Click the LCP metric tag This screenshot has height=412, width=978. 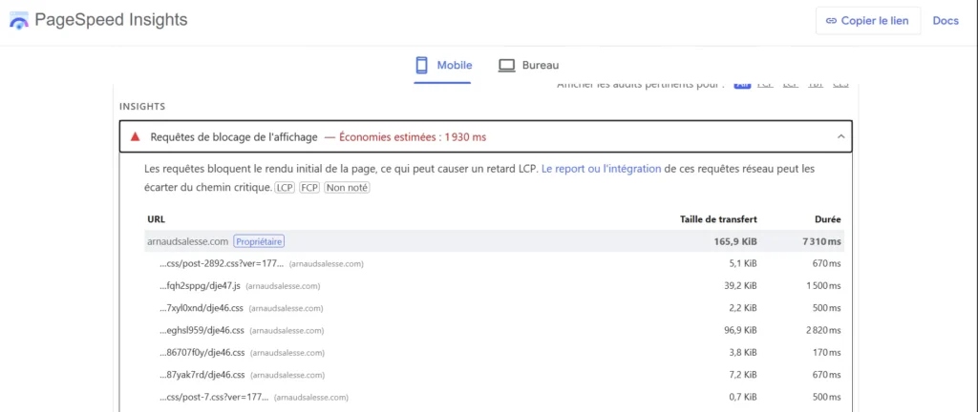tap(286, 187)
